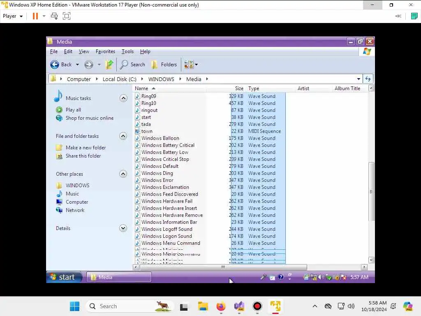Click the Share this folder icon

(x=59, y=156)
